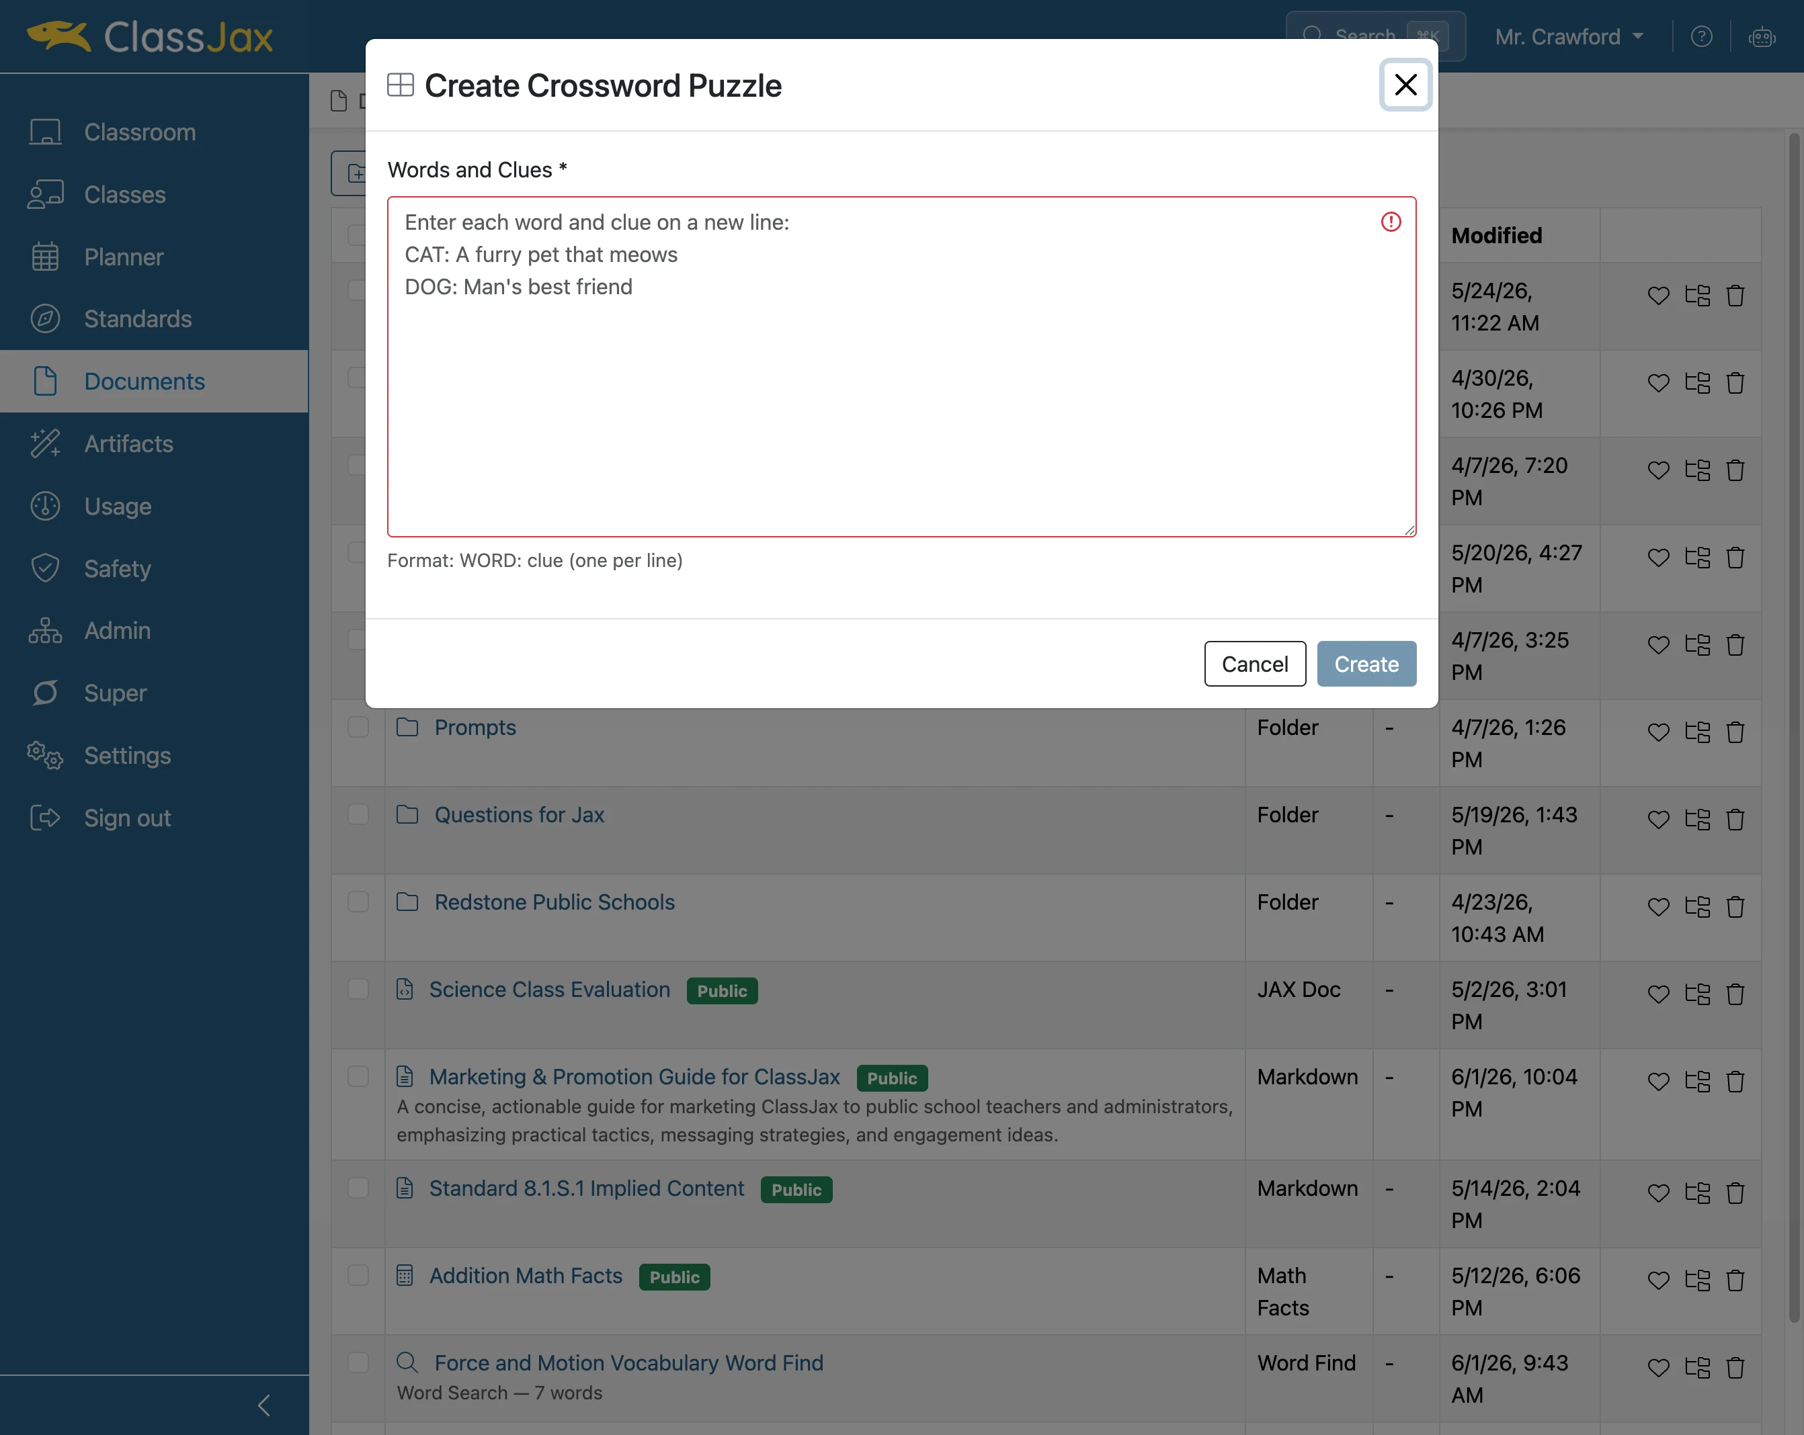Click the red validation error icon
Image resolution: width=1804 pixels, height=1435 pixels.
(x=1391, y=222)
